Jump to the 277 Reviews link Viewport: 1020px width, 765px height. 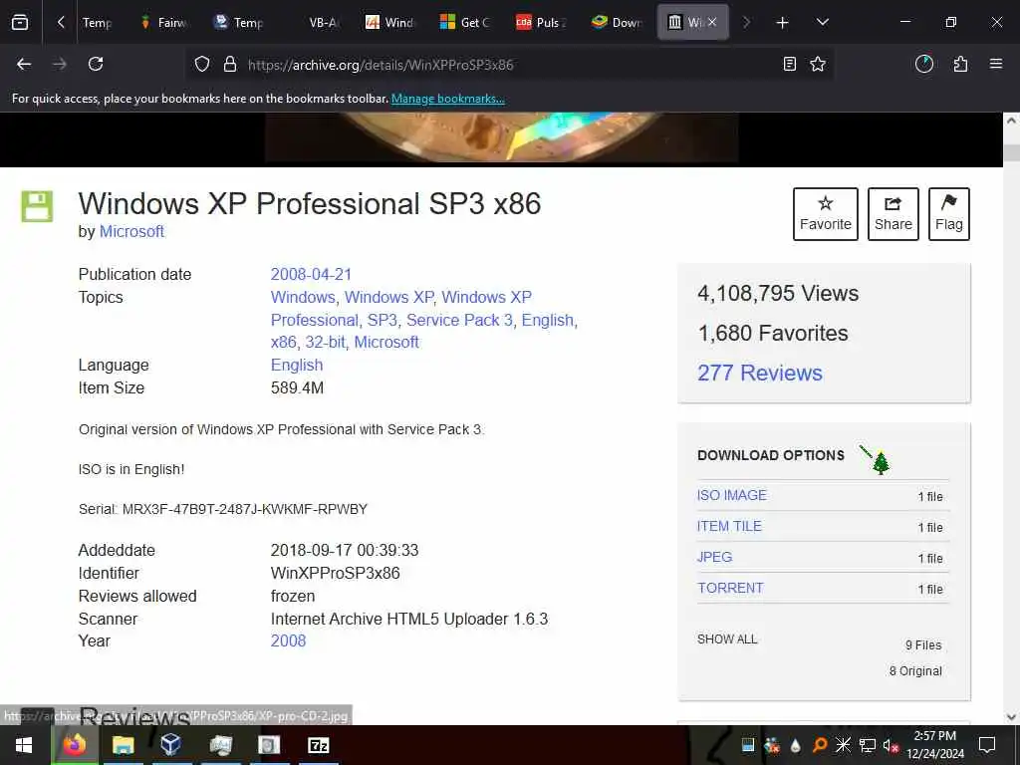coord(760,373)
